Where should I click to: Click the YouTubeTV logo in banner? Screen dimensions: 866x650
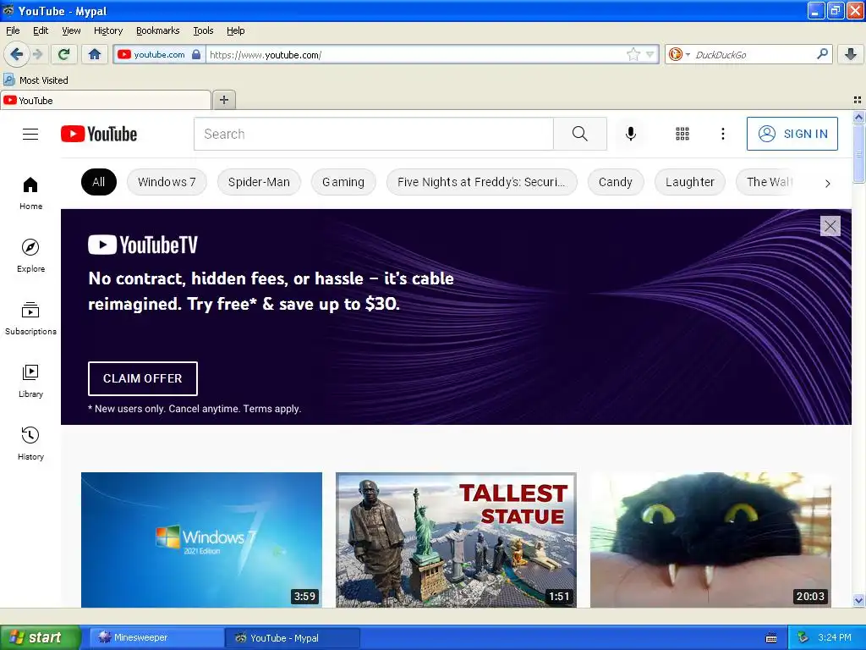142,245
